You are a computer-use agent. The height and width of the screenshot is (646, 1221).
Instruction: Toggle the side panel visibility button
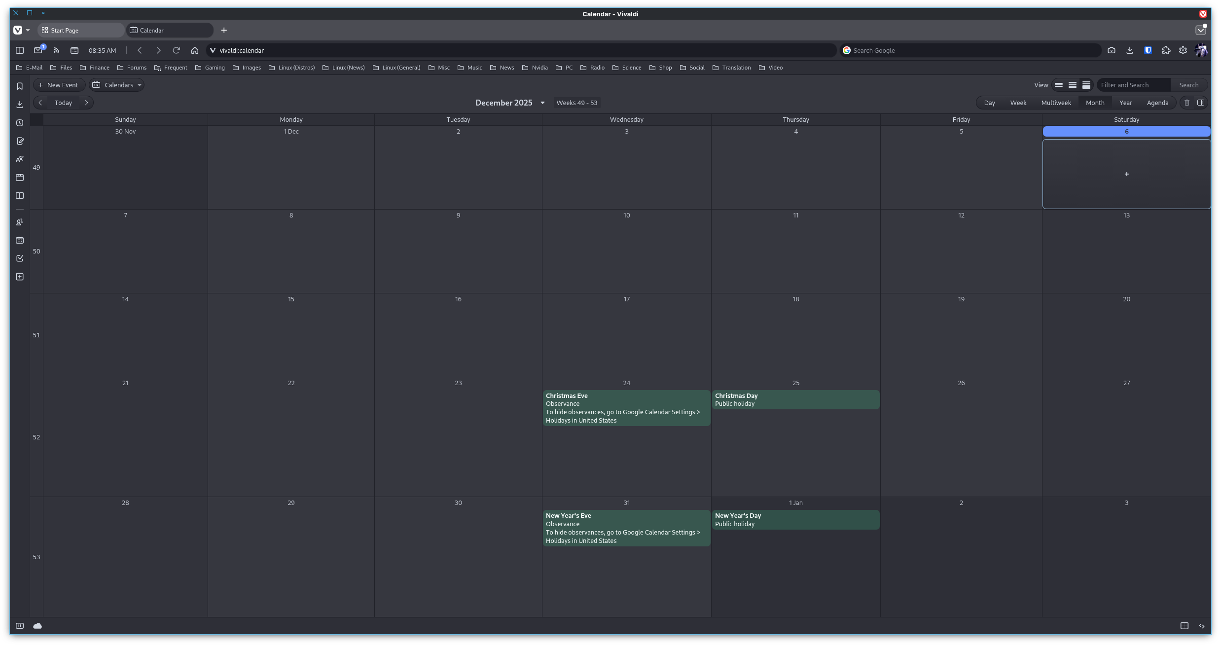tap(20, 50)
